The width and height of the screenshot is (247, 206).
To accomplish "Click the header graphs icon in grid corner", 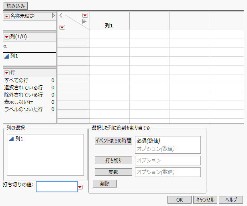I will (x=84, y=21).
